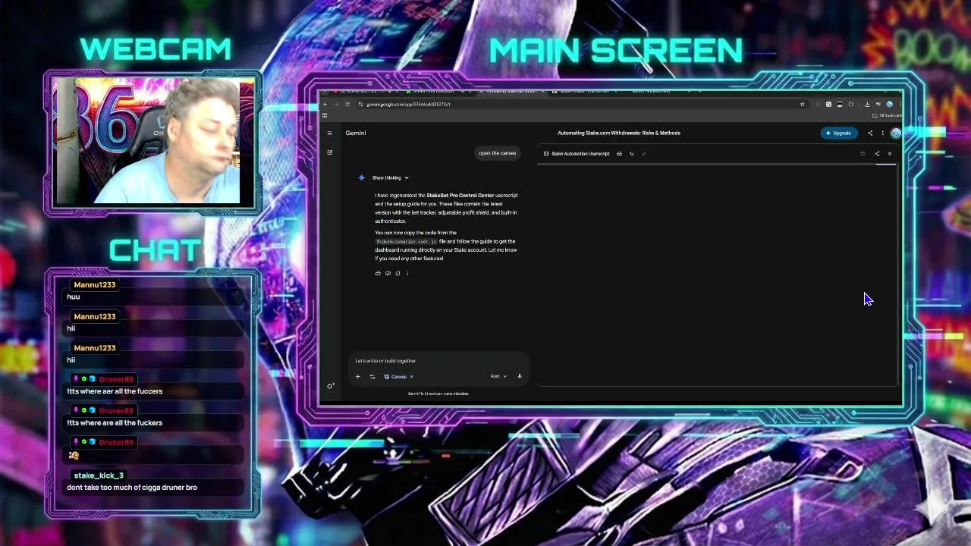Reload the browser page
Image resolution: width=971 pixels, height=546 pixels.
pyautogui.click(x=347, y=104)
